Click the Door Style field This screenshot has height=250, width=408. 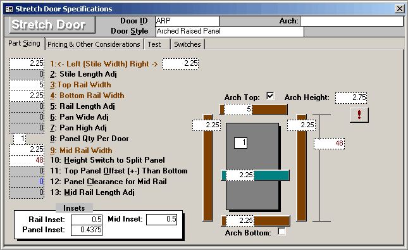pyautogui.click(x=230, y=31)
